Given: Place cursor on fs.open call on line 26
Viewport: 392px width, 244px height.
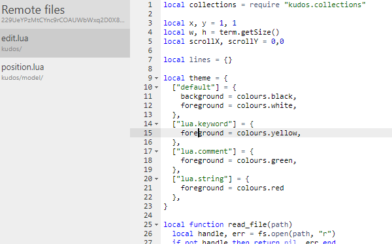Looking at the screenshot, I should [273, 234].
